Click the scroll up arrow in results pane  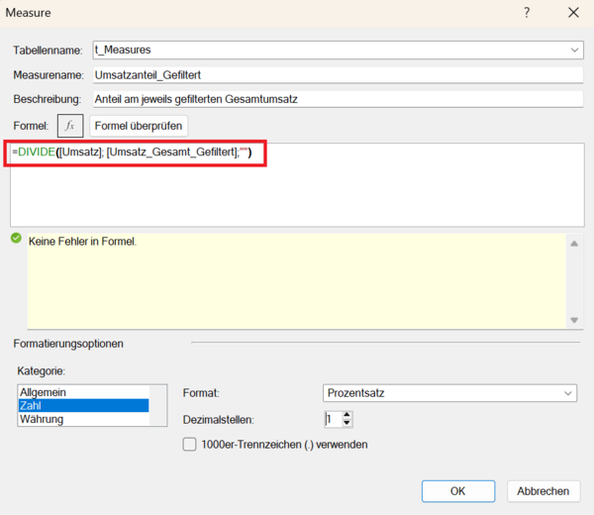click(574, 243)
